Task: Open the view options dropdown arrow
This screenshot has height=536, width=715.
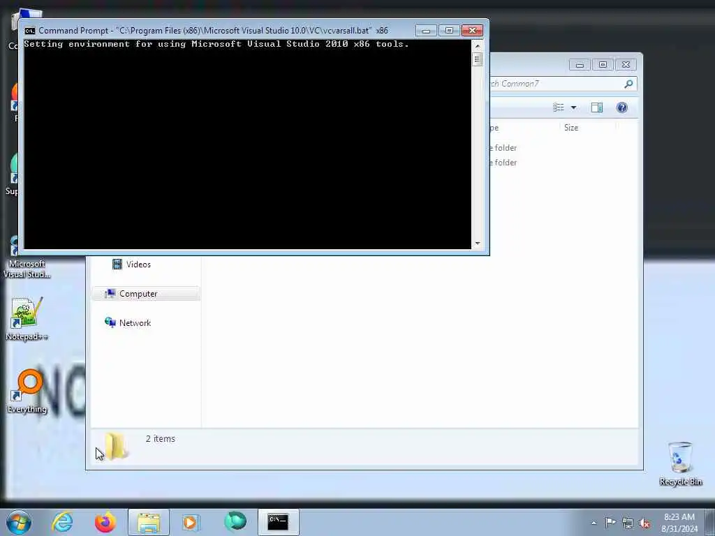Action: pos(574,107)
